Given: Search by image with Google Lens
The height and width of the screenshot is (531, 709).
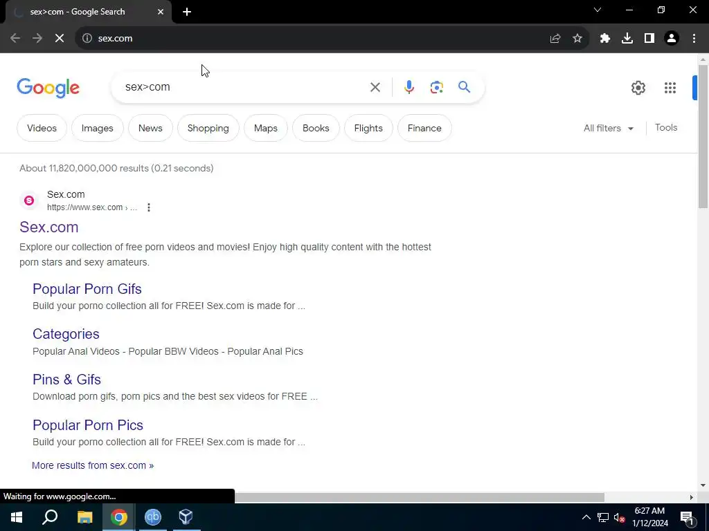Looking at the screenshot, I should tap(436, 87).
